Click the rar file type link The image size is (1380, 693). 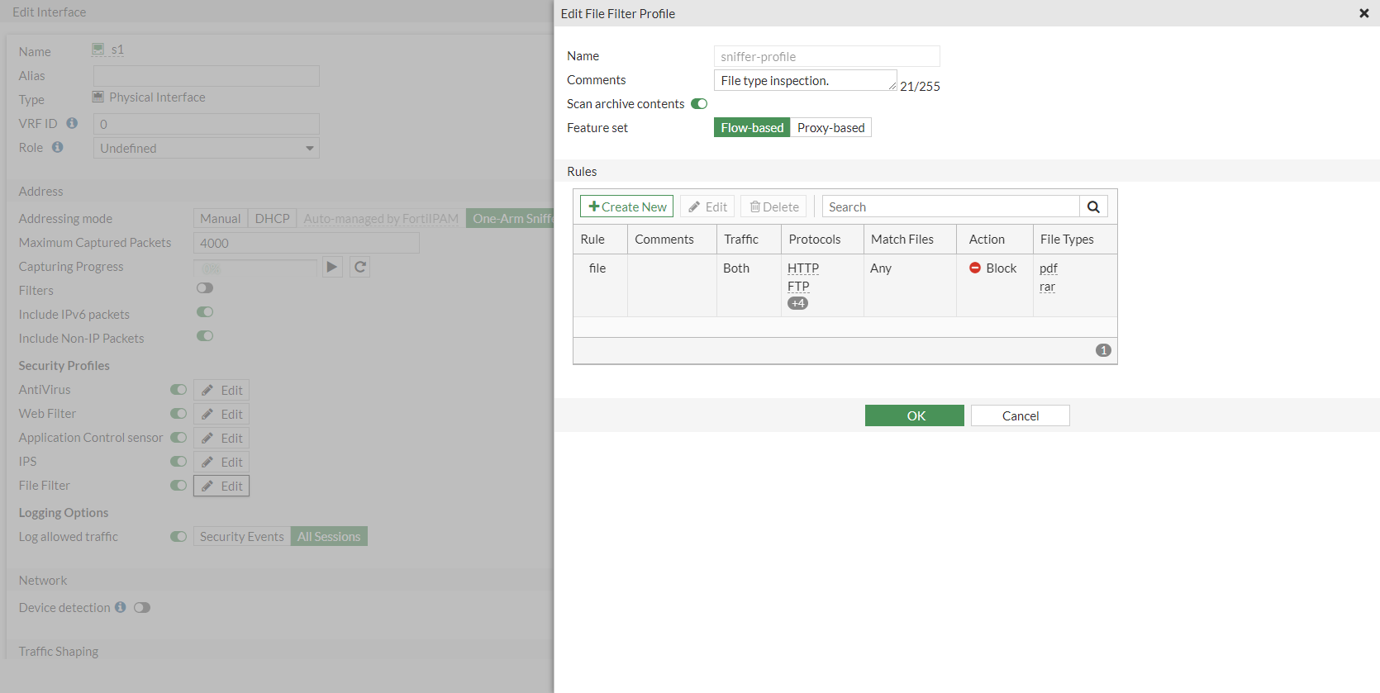click(1047, 287)
